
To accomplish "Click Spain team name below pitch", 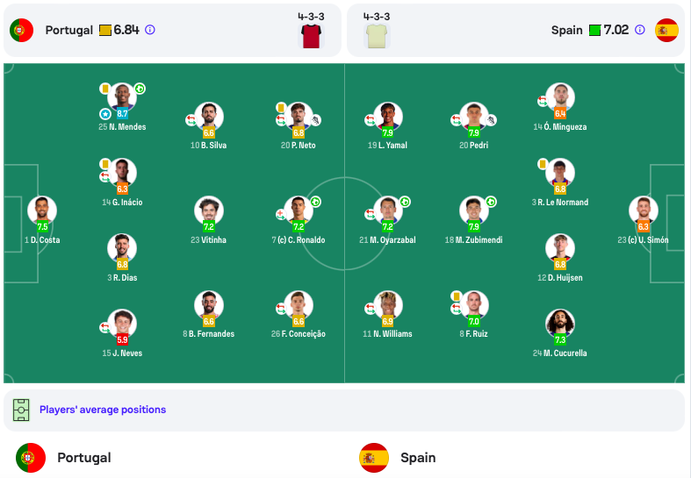I will coord(418,458).
